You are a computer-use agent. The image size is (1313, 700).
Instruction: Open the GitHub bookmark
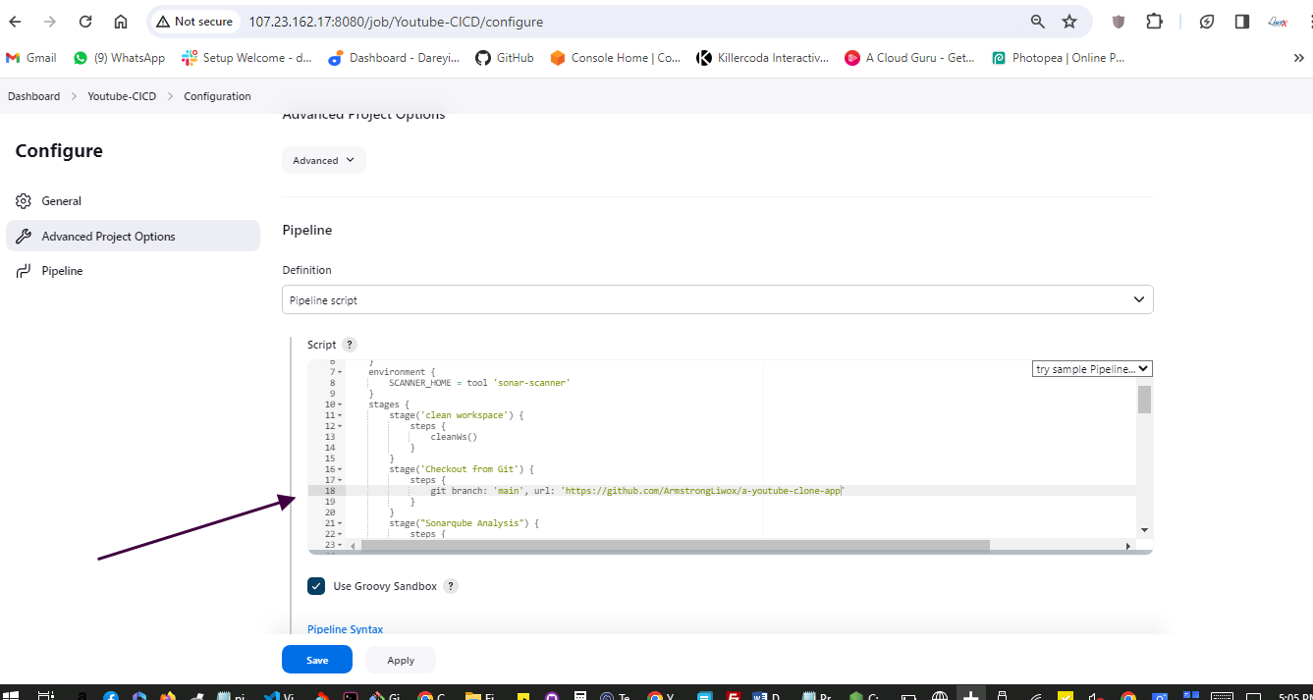(x=505, y=58)
